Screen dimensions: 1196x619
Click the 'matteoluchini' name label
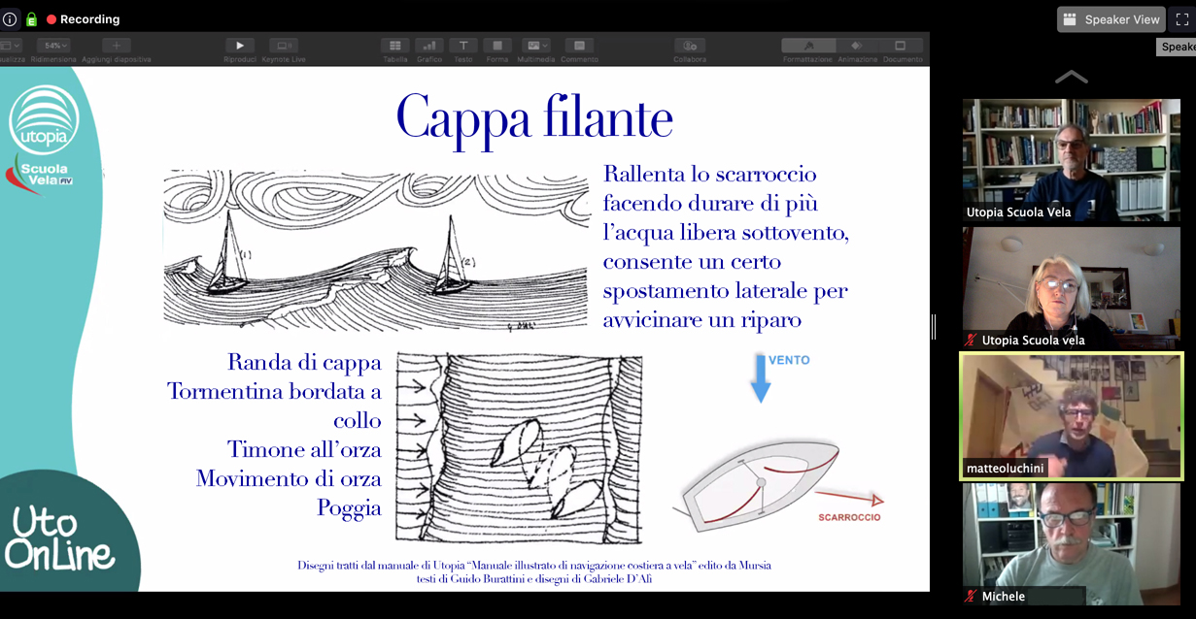point(1005,469)
